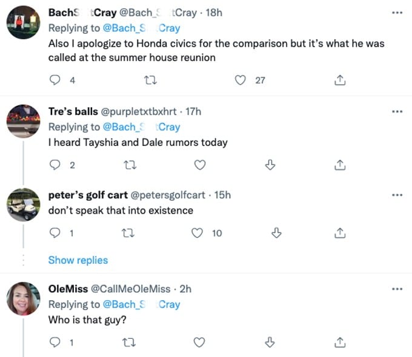
Task: Click the Show replies link
Action: tap(78, 260)
